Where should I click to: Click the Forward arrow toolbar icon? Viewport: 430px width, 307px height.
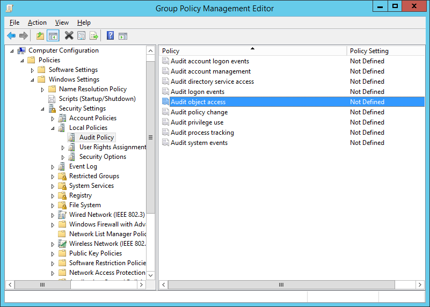tap(24, 35)
